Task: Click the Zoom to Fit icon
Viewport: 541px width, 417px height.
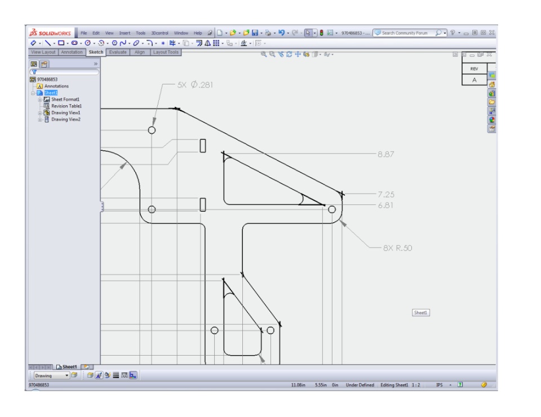Action: (264, 54)
